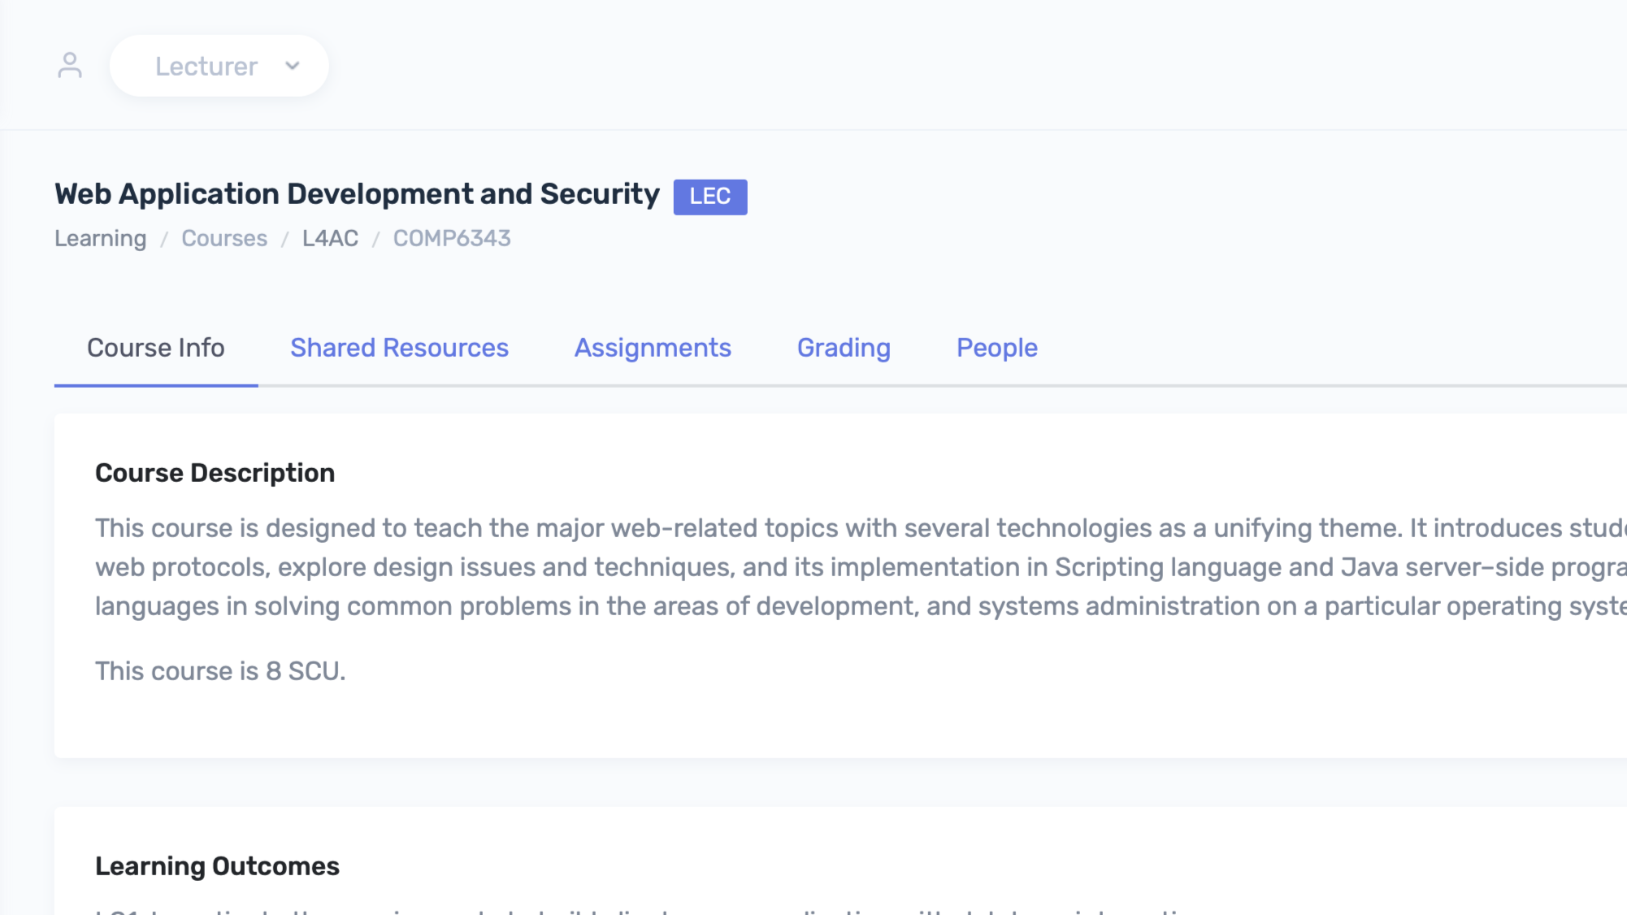Open the Learning breadcrumb link
The width and height of the screenshot is (1627, 915).
(x=100, y=238)
